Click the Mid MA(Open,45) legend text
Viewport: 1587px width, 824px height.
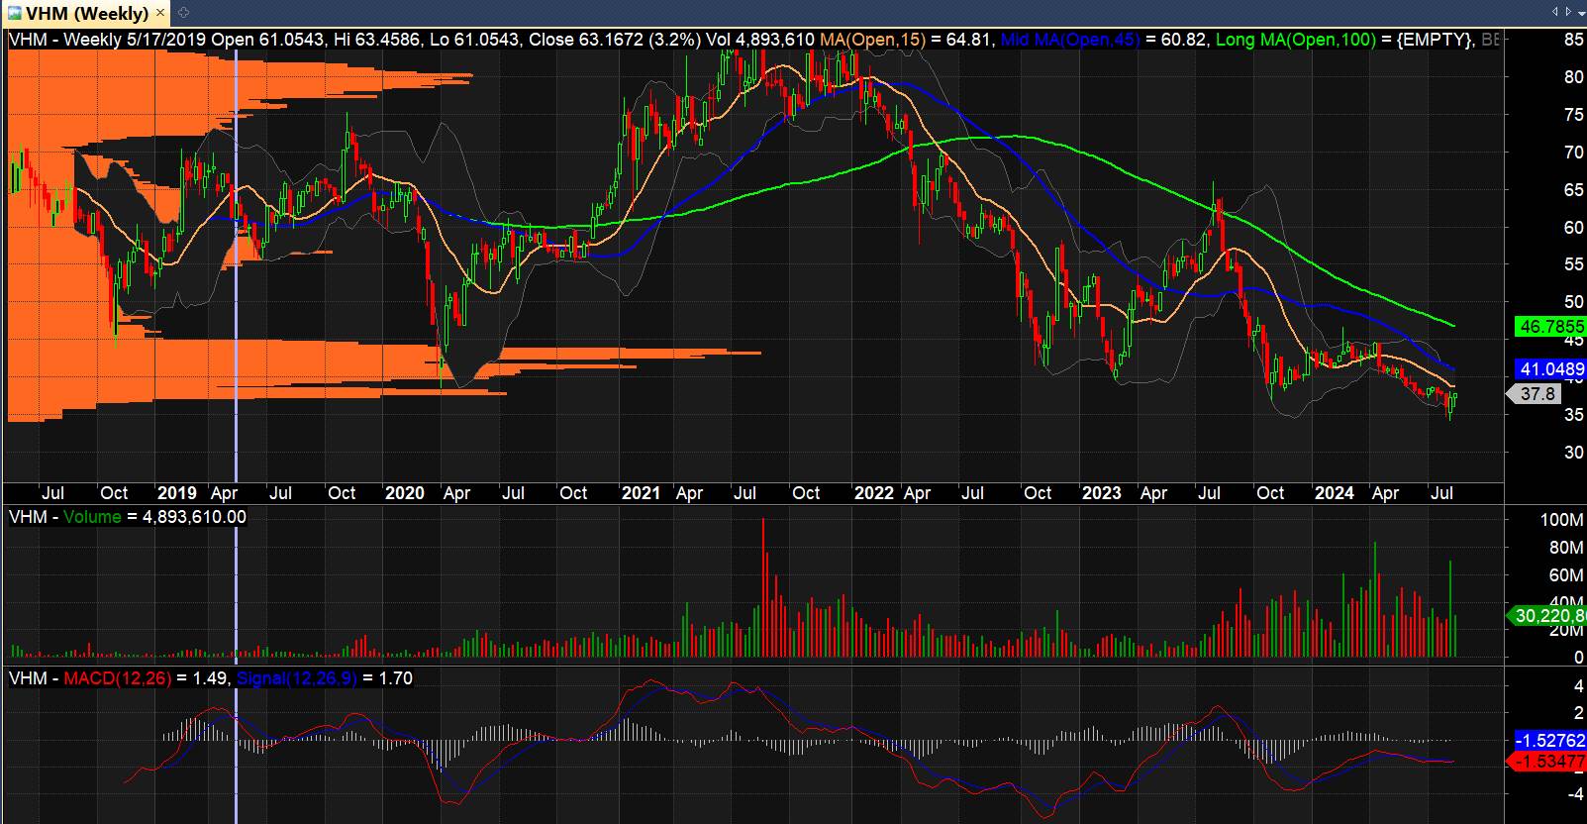pyautogui.click(x=1070, y=40)
